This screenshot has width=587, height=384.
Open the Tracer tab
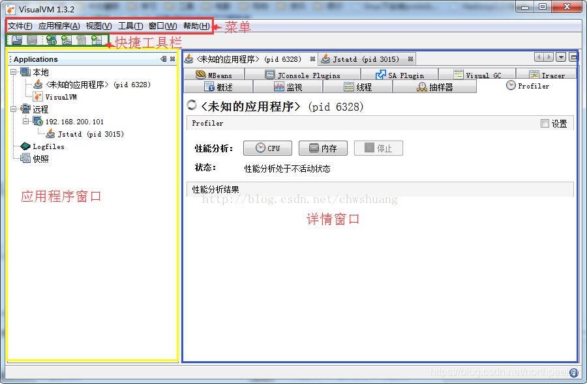(547, 75)
